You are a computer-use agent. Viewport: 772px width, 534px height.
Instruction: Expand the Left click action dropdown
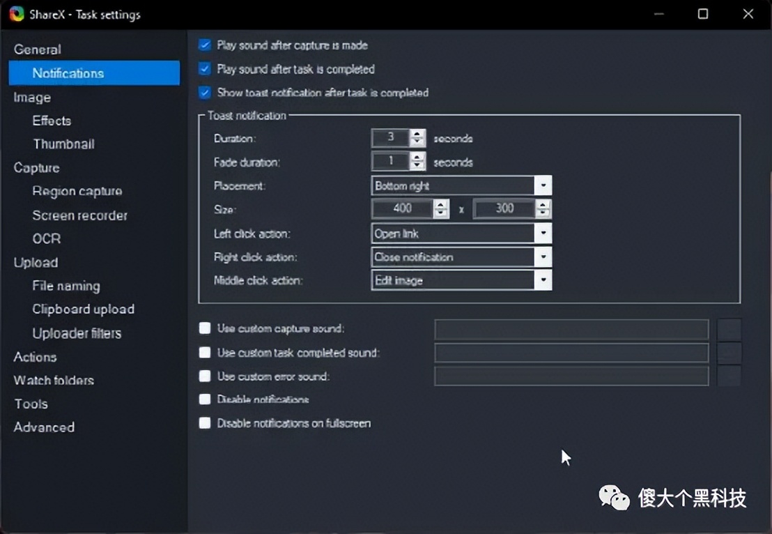tap(543, 234)
